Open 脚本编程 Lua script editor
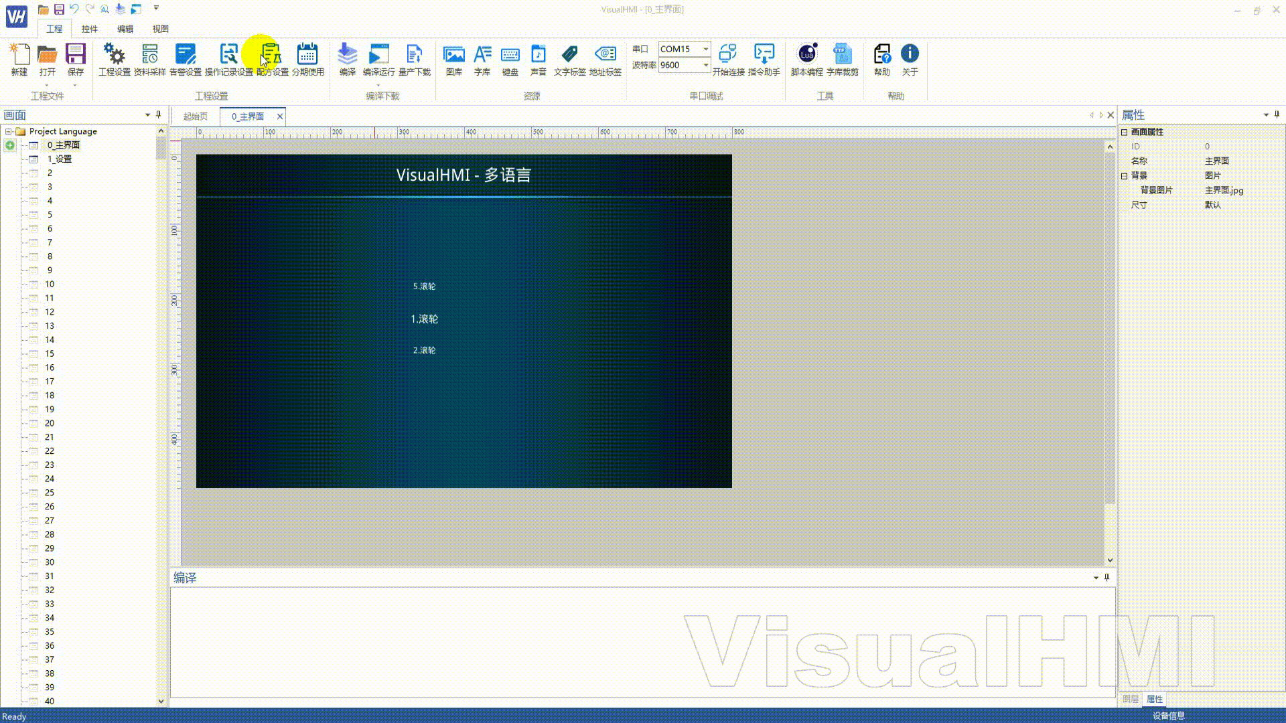The width and height of the screenshot is (1286, 723). point(807,60)
